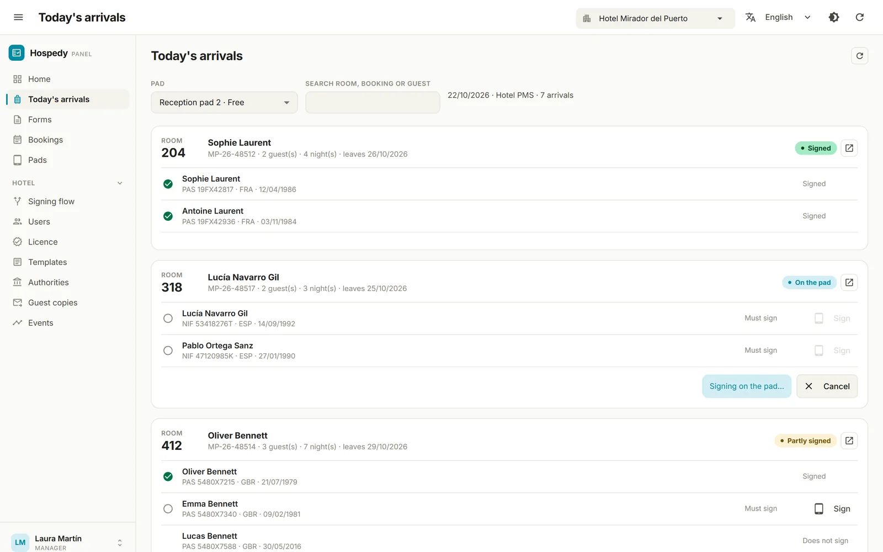Viewport: 883px width, 552px height.
Task: Click Sign for Emma Bennett
Action: tap(833, 509)
